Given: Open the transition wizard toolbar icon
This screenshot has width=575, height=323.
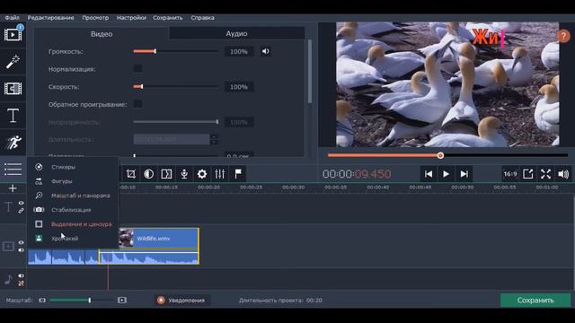Looking at the screenshot, I should [x=166, y=174].
